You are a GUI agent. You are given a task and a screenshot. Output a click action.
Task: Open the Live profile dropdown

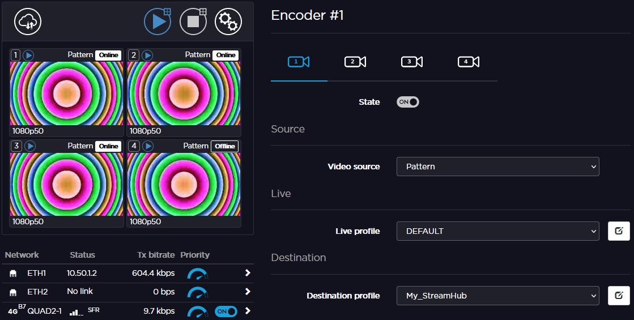click(x=497, y=231)
